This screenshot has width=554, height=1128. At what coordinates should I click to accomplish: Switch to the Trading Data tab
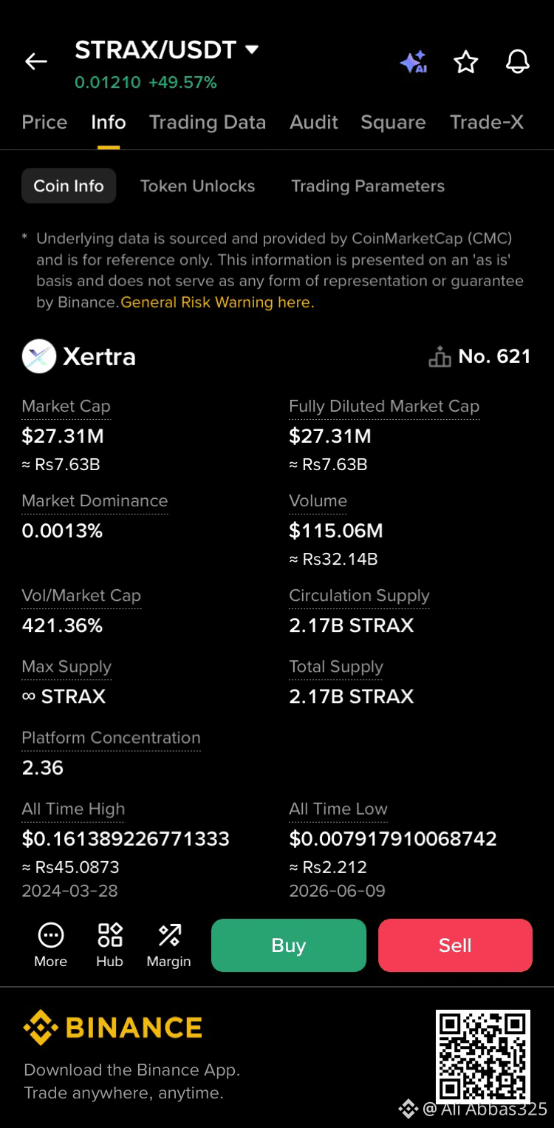click(208, 122)
